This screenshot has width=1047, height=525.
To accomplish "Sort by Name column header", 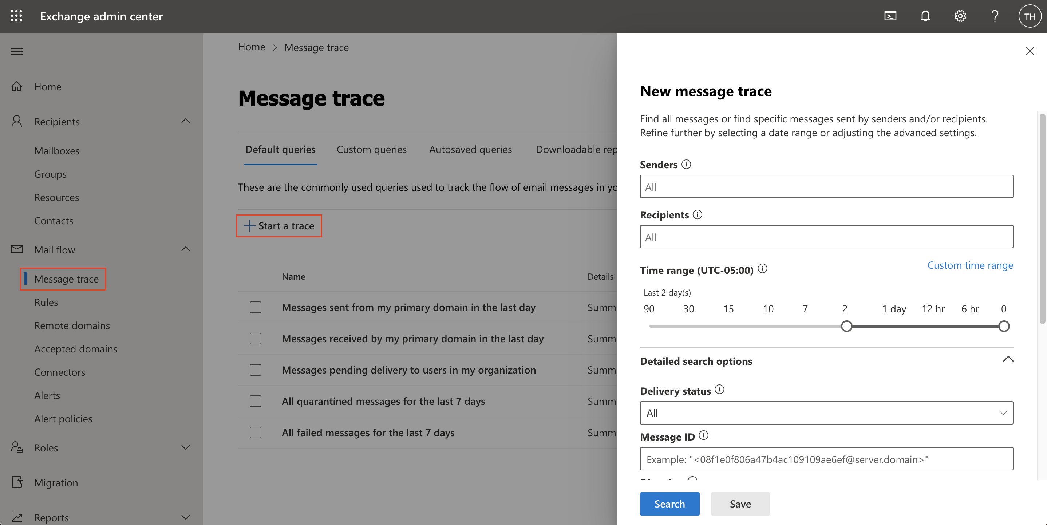I will pos(293,276).
